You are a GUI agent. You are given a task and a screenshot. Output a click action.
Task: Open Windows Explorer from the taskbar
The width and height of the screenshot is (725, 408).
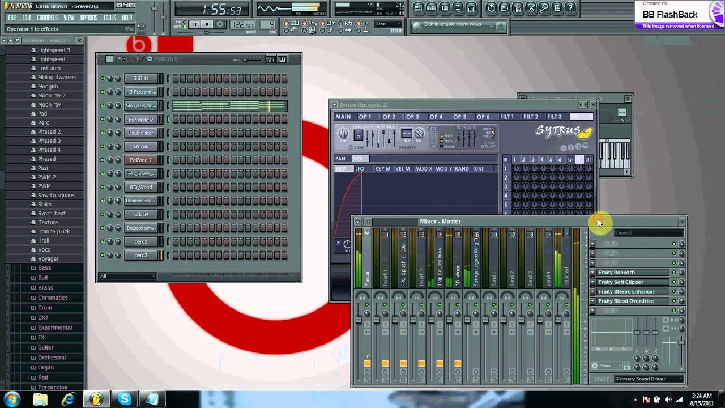(x=40, y=399)
